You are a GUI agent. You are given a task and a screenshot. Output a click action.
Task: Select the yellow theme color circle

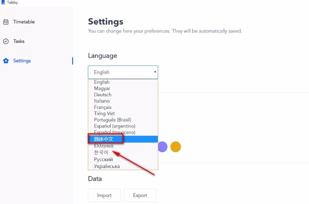point(176,147)
